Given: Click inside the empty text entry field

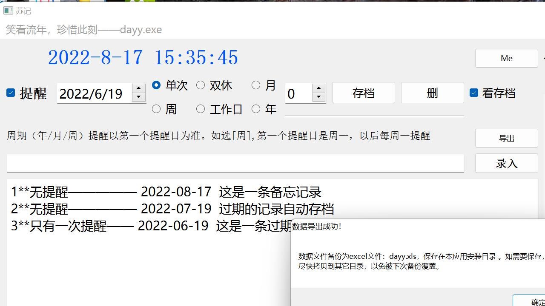Looking at the screenshot, I should click(x=234, y=163).
